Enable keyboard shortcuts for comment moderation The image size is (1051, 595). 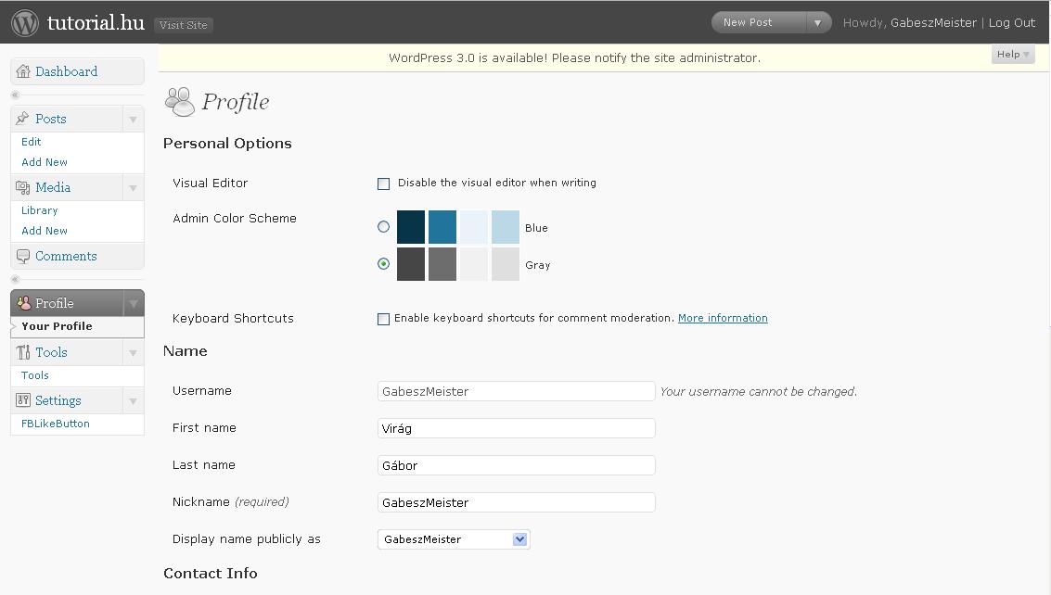point(383,319)
